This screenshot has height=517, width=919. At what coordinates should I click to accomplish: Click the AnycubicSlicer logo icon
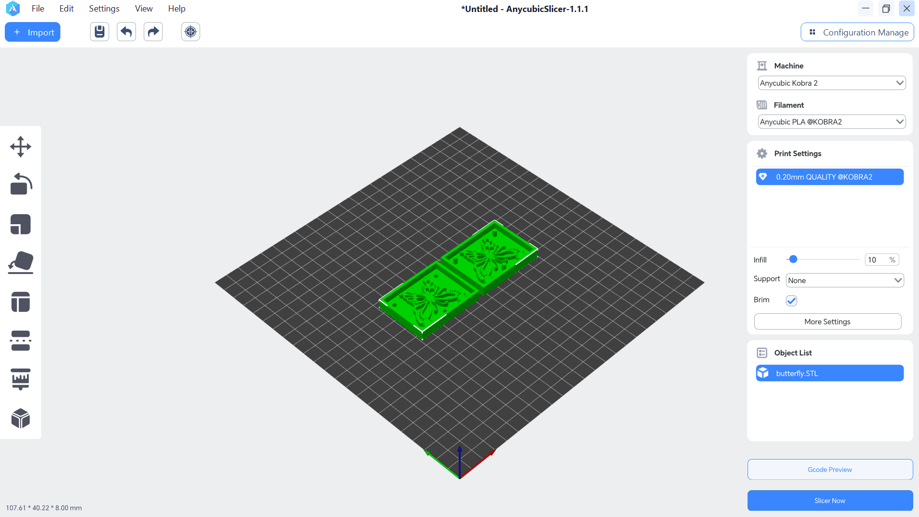pos(13,9)
